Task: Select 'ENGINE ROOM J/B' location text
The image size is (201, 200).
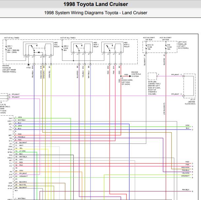Action: click(x=9, y=69)
